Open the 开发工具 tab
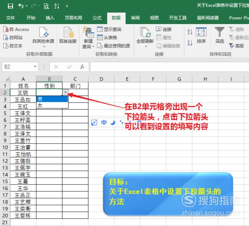The height and width of the screenshot is (226, 249). click(178, 18)
